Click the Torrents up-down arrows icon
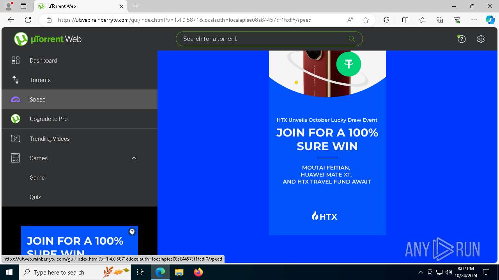Image resolution: width=499 pixels, height=280 pixels. [16, 80]
